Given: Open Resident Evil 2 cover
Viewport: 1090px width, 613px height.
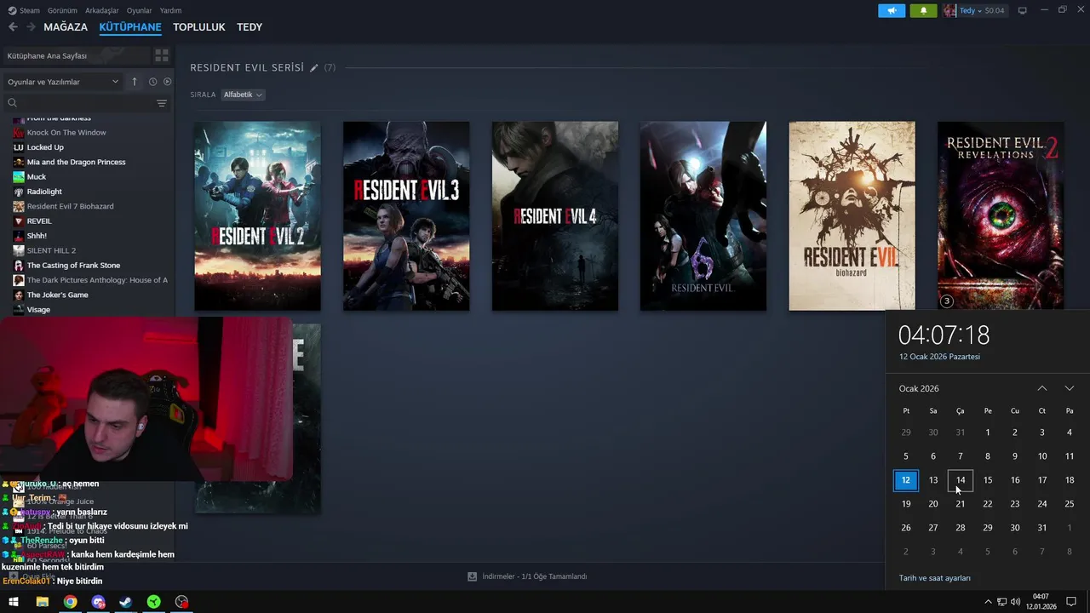Looking at the screenshot, I should point(258,216).
